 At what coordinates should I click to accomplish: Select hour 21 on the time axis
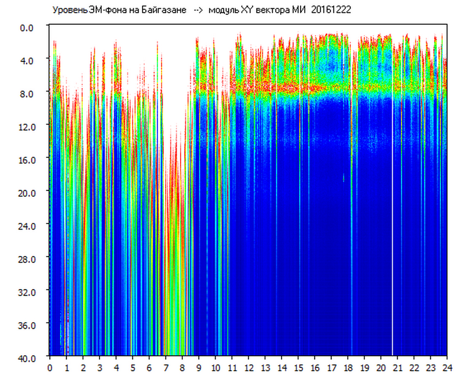tap(398, 367)
